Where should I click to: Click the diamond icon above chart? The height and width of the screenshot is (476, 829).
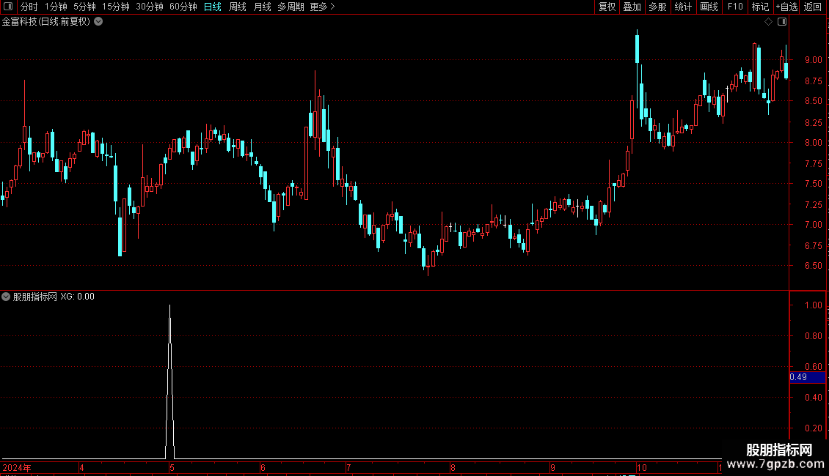tap(768, 22)
